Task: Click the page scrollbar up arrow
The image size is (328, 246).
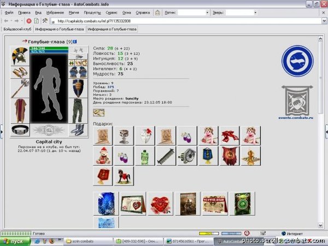Action: tap(320, 39)
